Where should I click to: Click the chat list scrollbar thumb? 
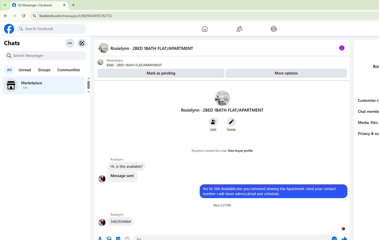88,85
